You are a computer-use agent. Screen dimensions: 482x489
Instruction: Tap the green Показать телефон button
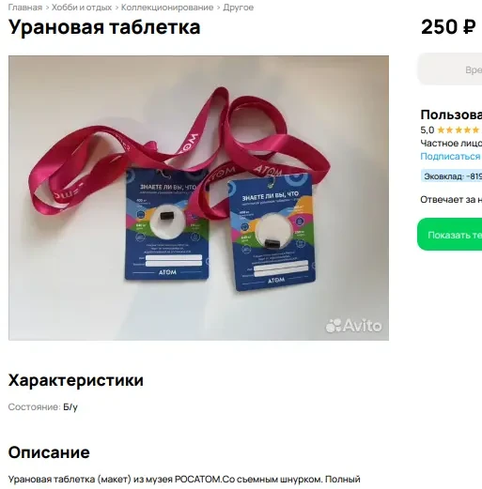pyautogui.click(x=450, y=235)
